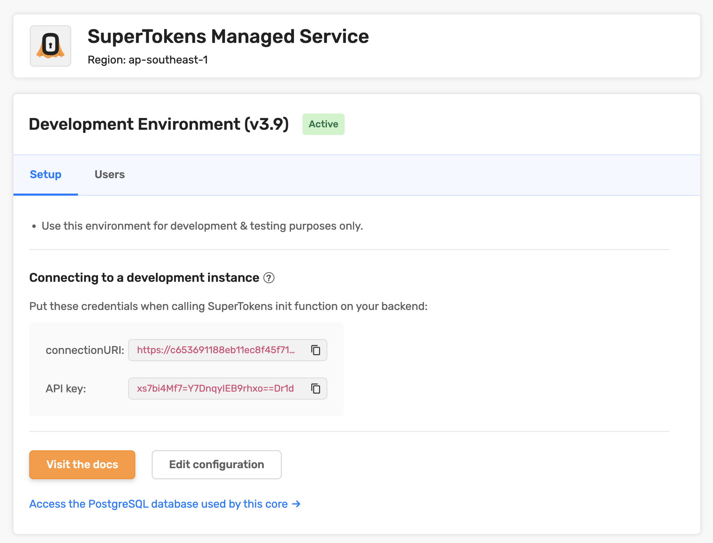Select the Setup tab
This screenshot has height=543, width=713.
click(x=45, y=175)
